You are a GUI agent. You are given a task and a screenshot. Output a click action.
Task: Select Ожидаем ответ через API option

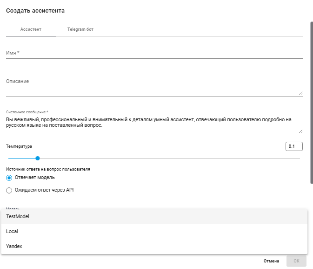(x=9, y=190)
